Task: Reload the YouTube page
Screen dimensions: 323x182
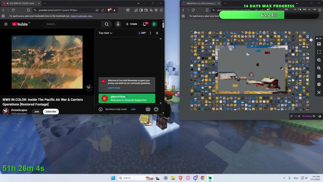Action: tap(13, 10)
